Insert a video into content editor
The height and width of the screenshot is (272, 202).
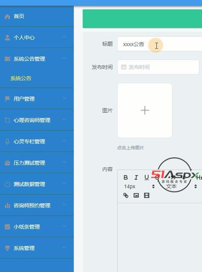[x=147, y=196]
